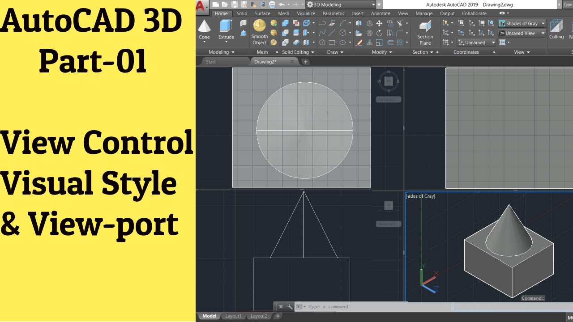Select the Circle draw tool
The image size is (573, 322).
click(342, 33)
